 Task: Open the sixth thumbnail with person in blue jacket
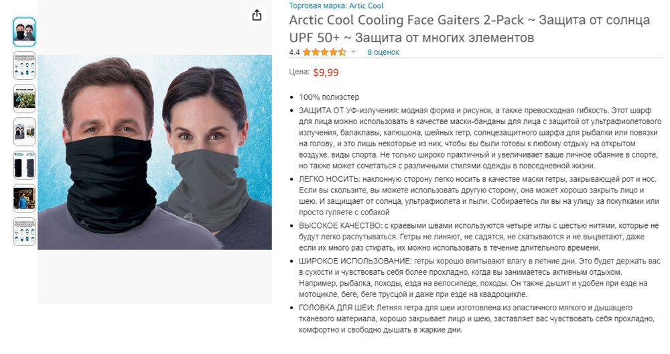click(24, 198)
